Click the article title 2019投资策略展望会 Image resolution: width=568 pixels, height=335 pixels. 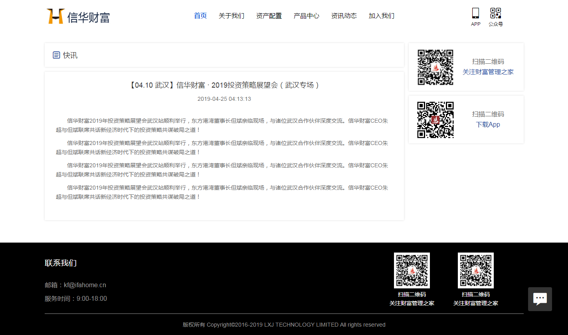(x=224, y=85)
